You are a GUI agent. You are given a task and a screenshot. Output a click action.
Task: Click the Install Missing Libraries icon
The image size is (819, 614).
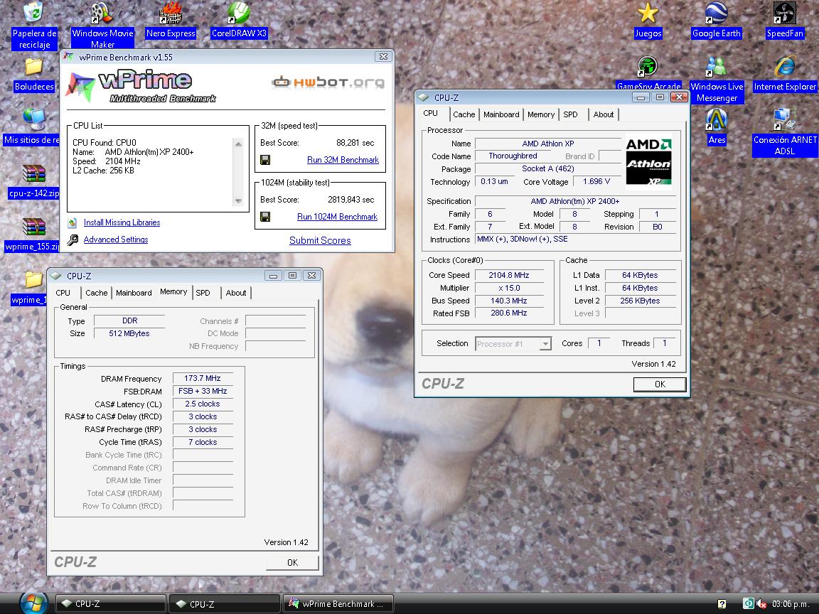(x=73, y=223)
